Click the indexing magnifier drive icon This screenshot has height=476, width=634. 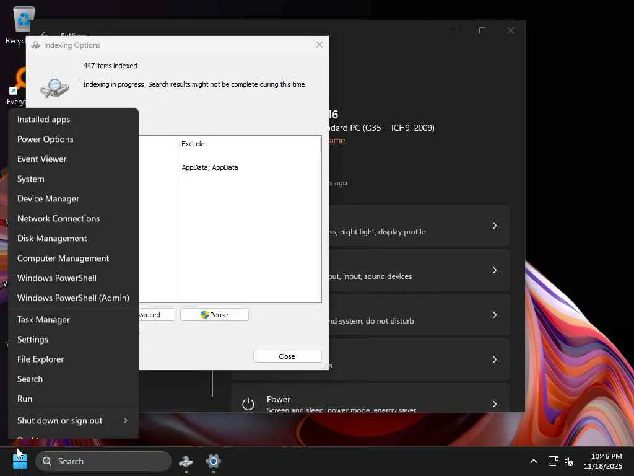pyautogui.click(x=54, y=88)
